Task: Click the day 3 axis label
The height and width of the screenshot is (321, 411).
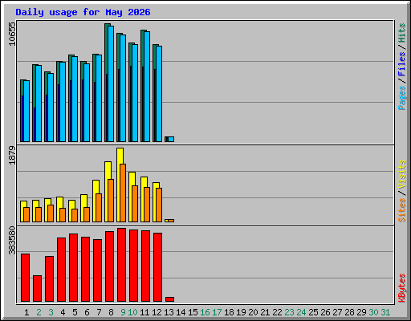Action: [x=51, y=312]
